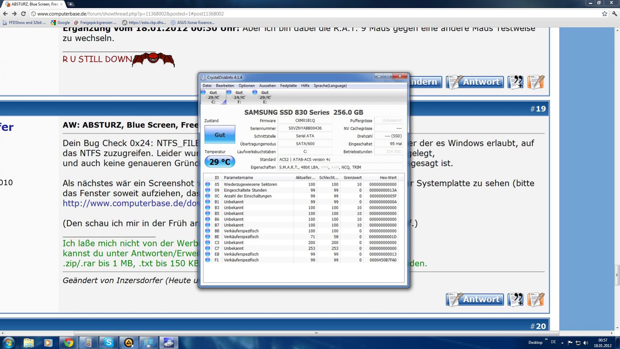620x349 pixels.
Task: Bookmark this page with the star icon
Action: [x=604, y=14]
